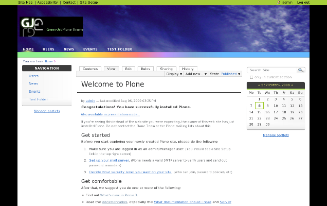Open the Site Map link
The width and height of the screenshot is (327, 206).
[x=25, y=2]
